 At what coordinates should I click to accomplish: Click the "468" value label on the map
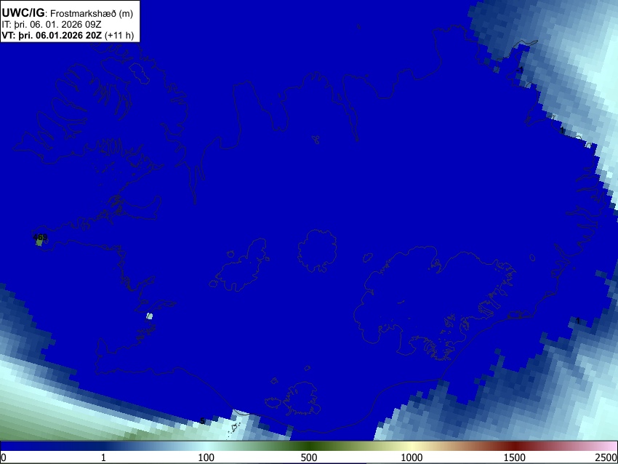(x=40, y=237)
